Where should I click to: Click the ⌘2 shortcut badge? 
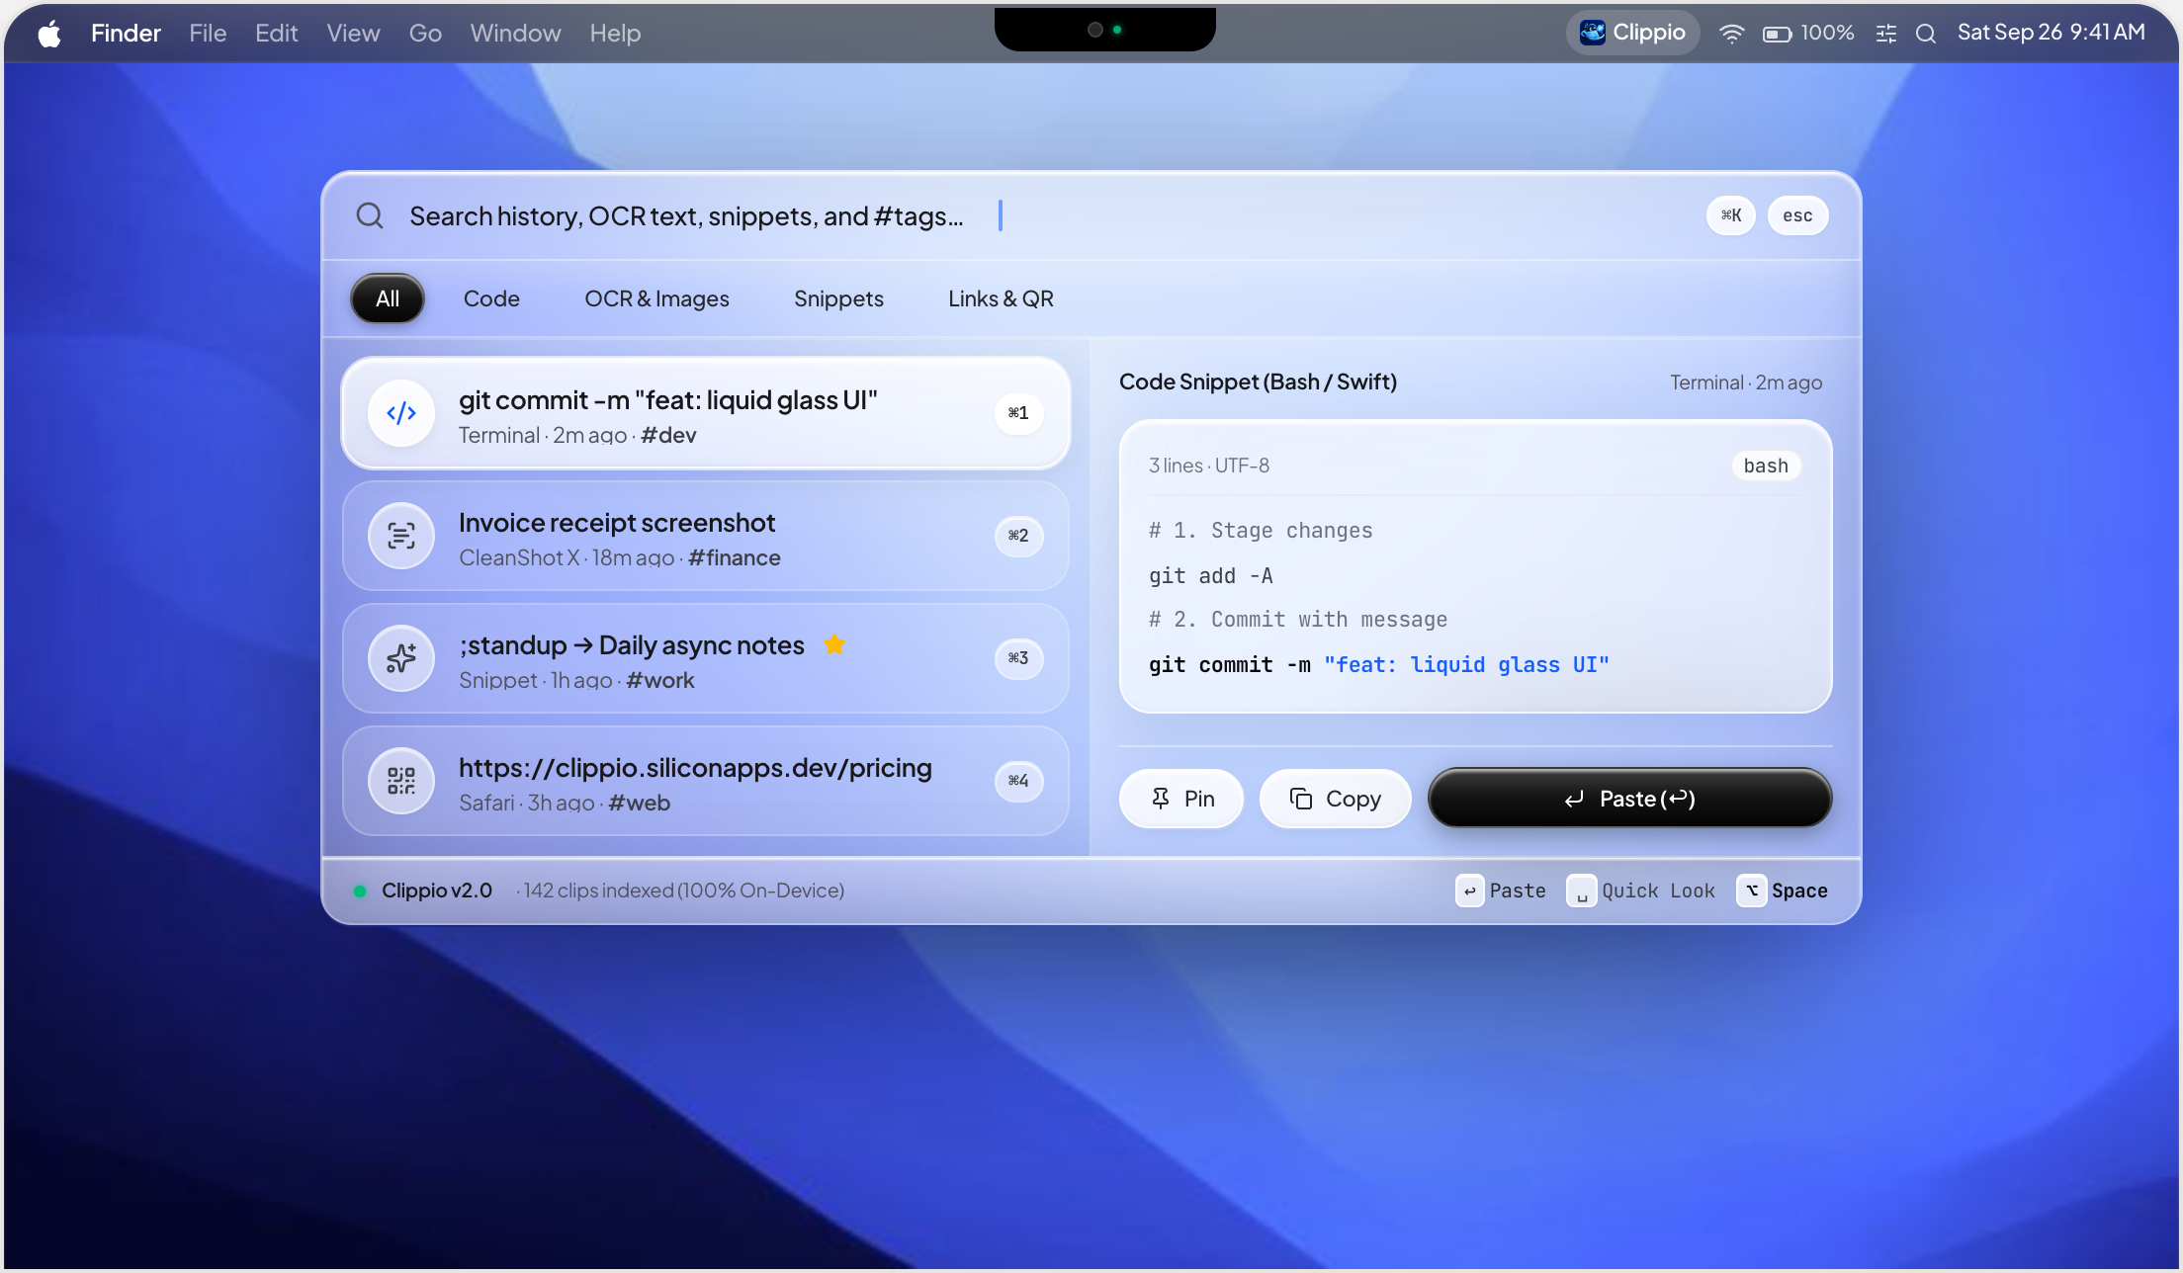1018,536
